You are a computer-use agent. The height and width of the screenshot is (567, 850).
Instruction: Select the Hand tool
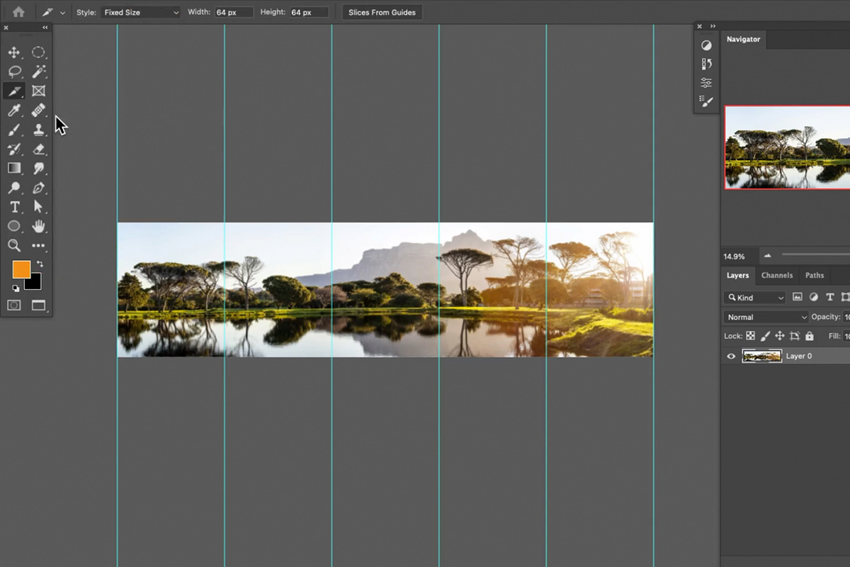[x=39, y=226]
